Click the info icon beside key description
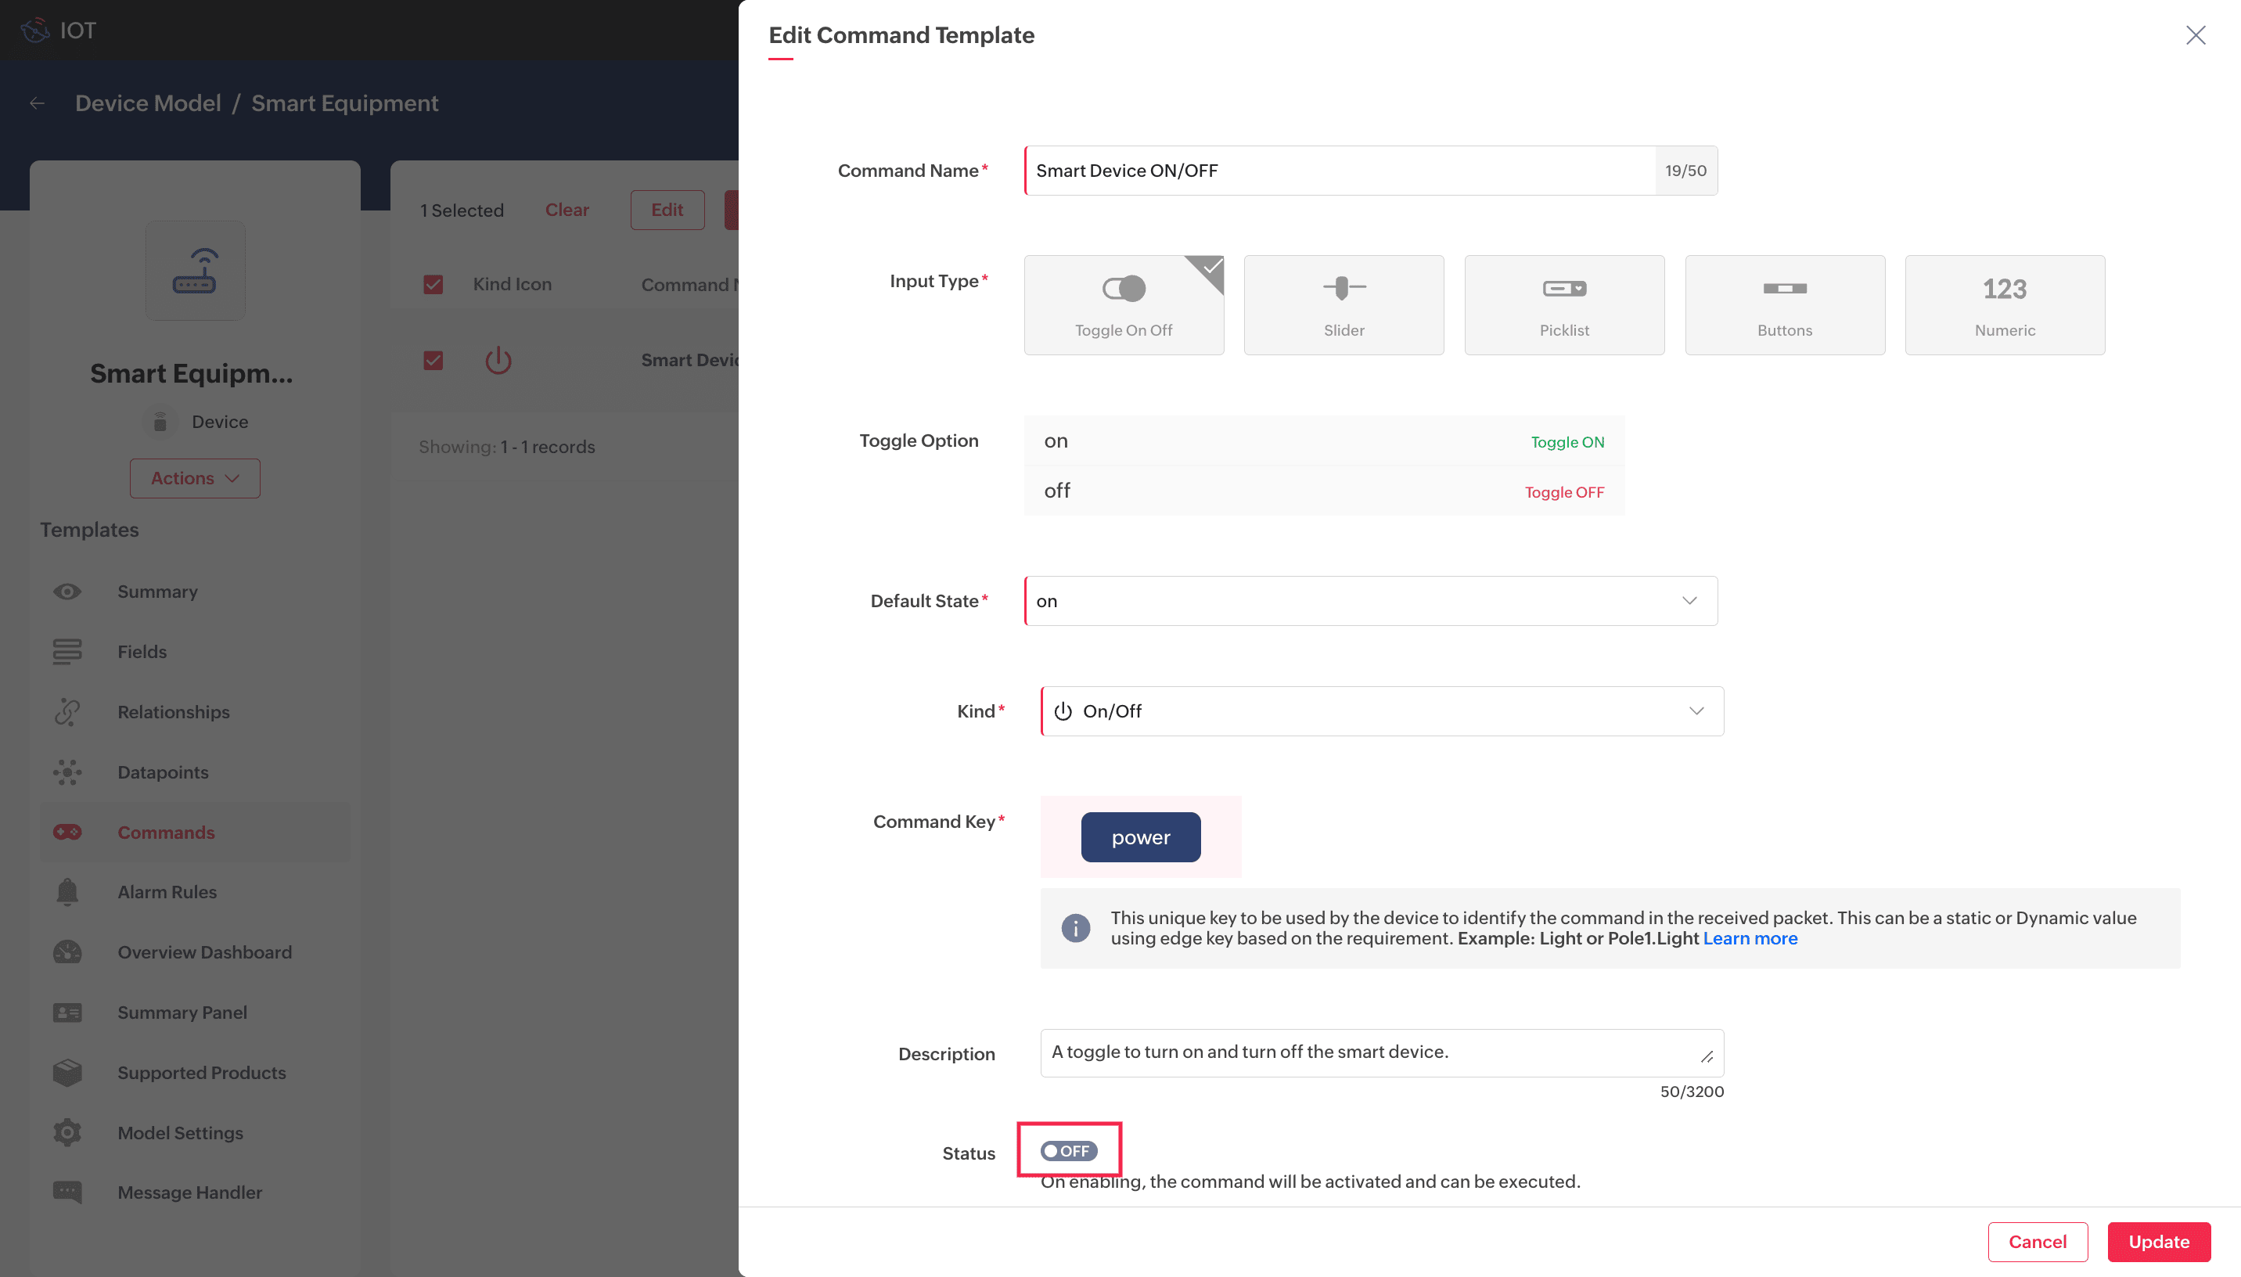This screenshot has height=1277, width=2241. click(x=1075, y=928)
